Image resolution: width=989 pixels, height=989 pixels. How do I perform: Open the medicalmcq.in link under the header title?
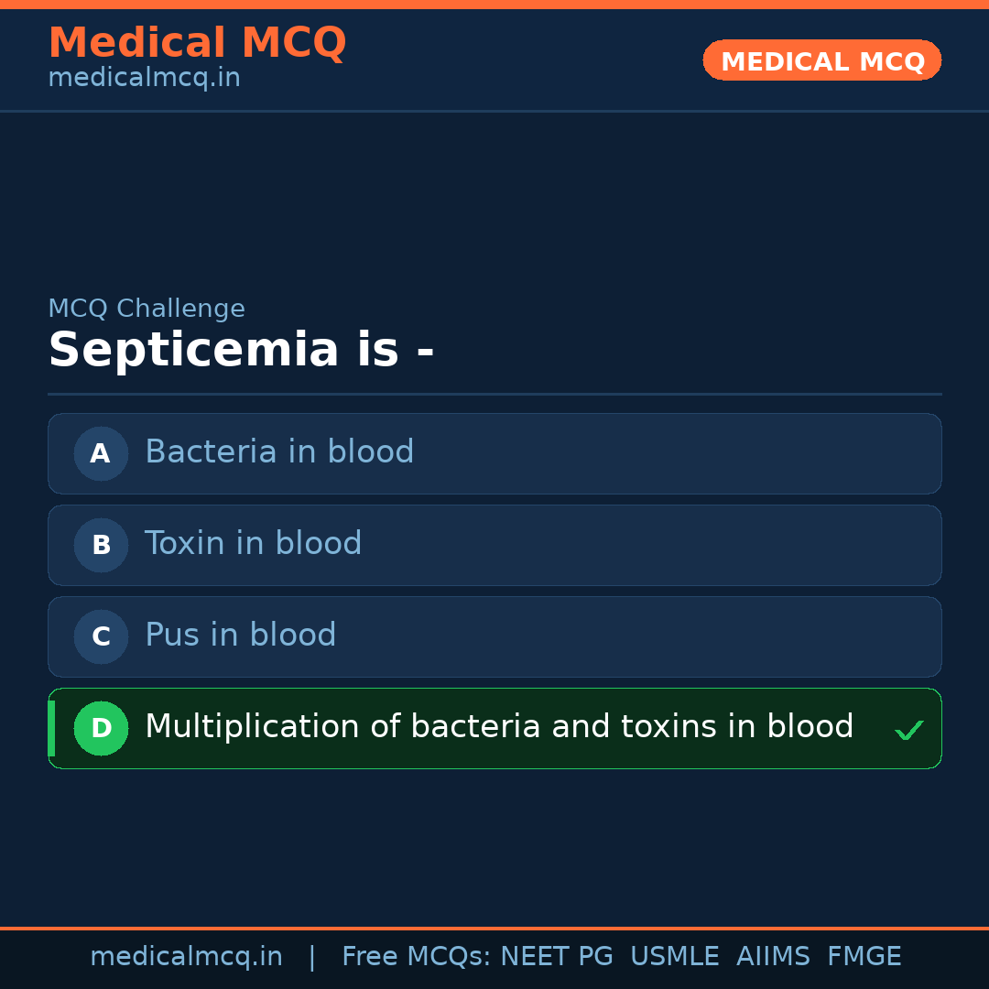click(x=144, y=78)
